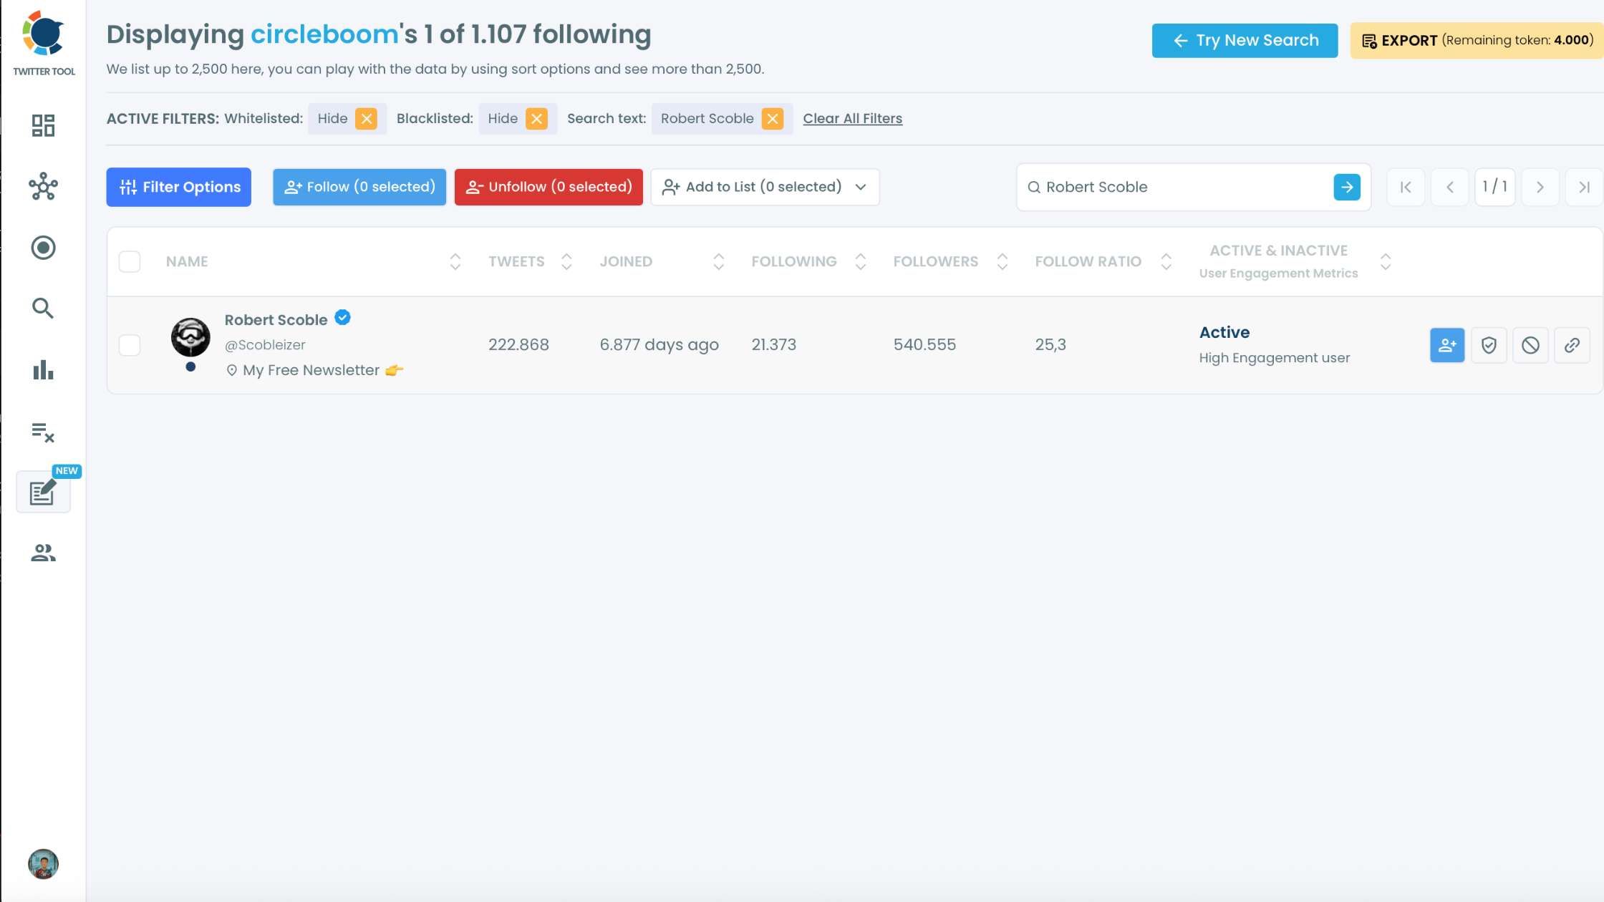The image size is (1604, 902).
Task: Open the bar chart analytics icon
Action: click(43, 370)
